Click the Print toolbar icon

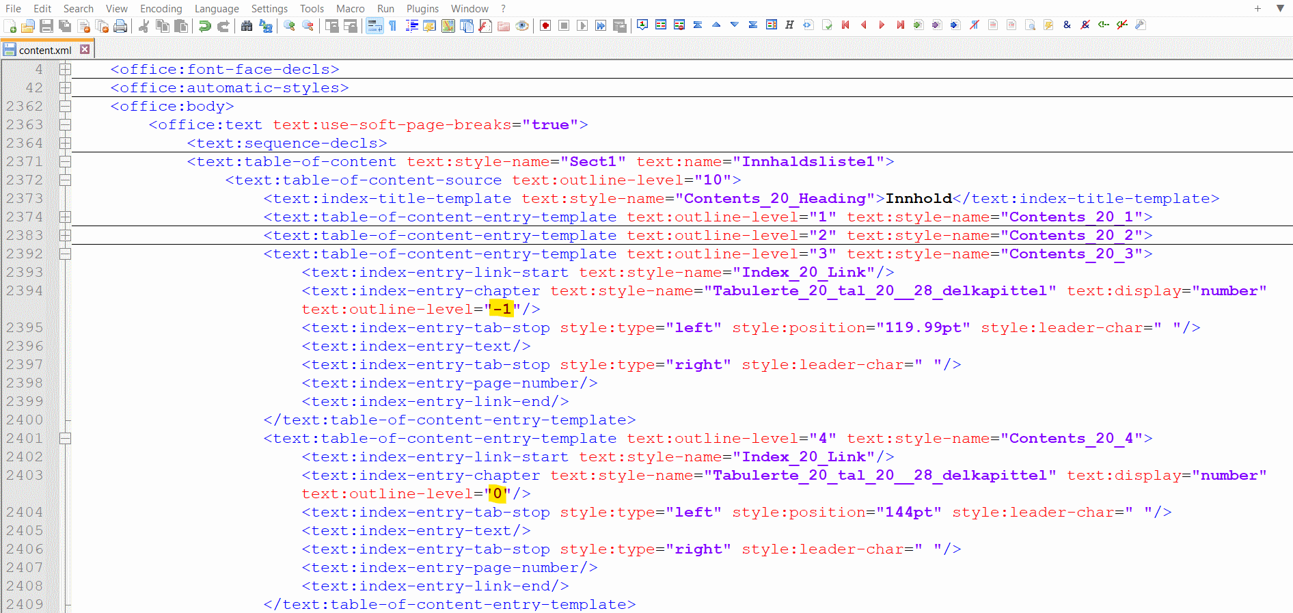pyautogui.click(x=120, y=26)
